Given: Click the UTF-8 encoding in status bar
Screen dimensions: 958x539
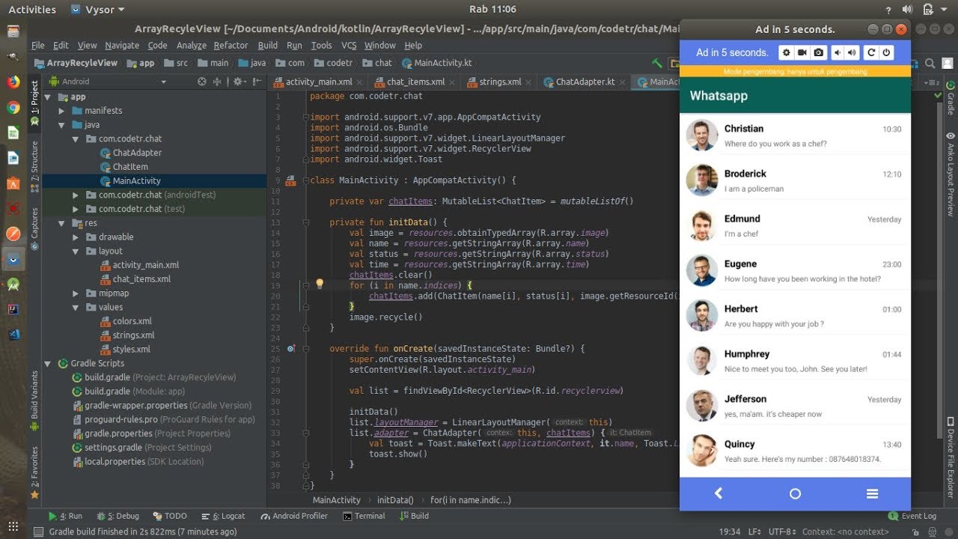Looking at the screenshot, I should [x=781, y=532].
